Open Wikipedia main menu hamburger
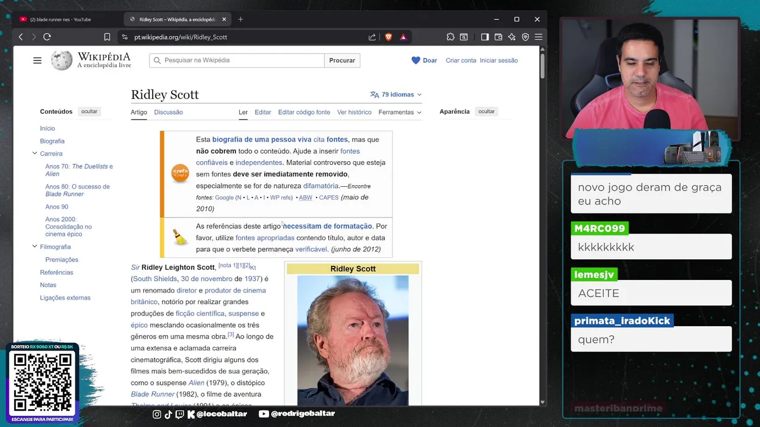 pyautogui.click(x=37, y=60)
